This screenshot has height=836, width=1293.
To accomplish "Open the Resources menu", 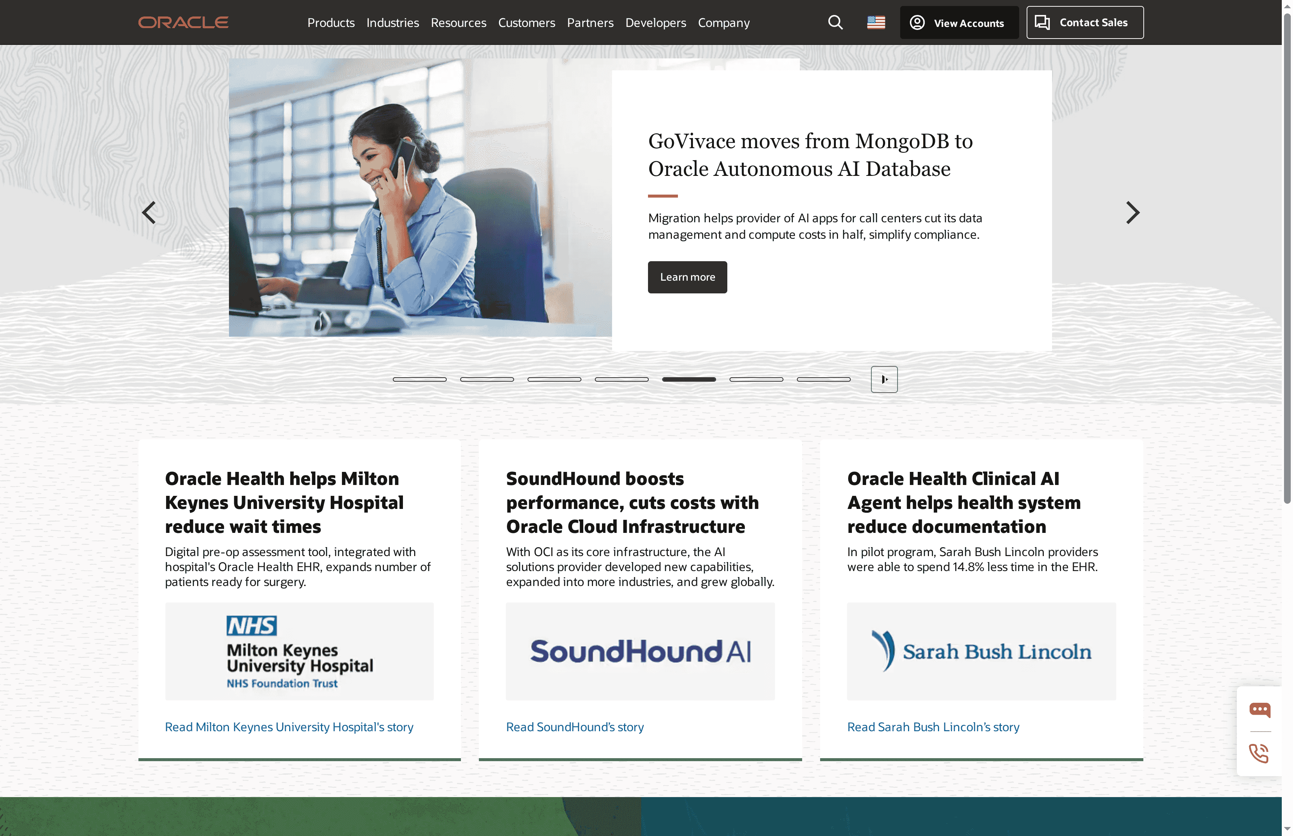I will (458, 22).
